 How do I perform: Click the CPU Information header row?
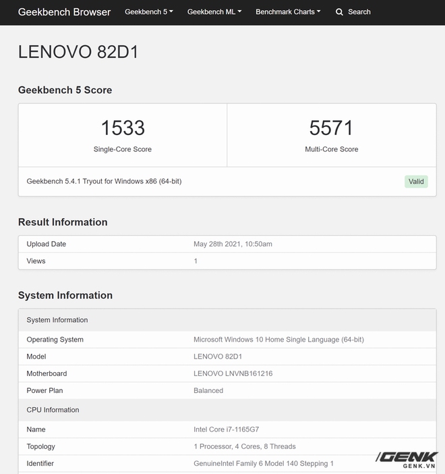click(227, 410)
